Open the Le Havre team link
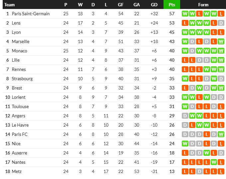This screenshot has width=226, height=179. pos(20,125)
